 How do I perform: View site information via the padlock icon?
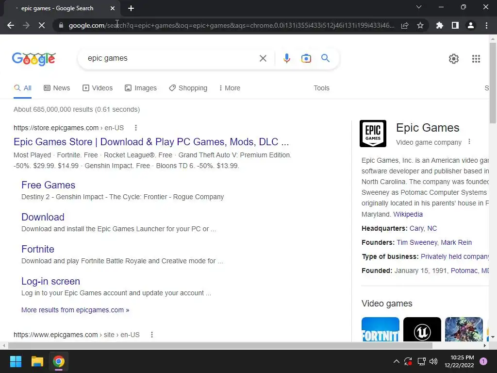point(61,25)
